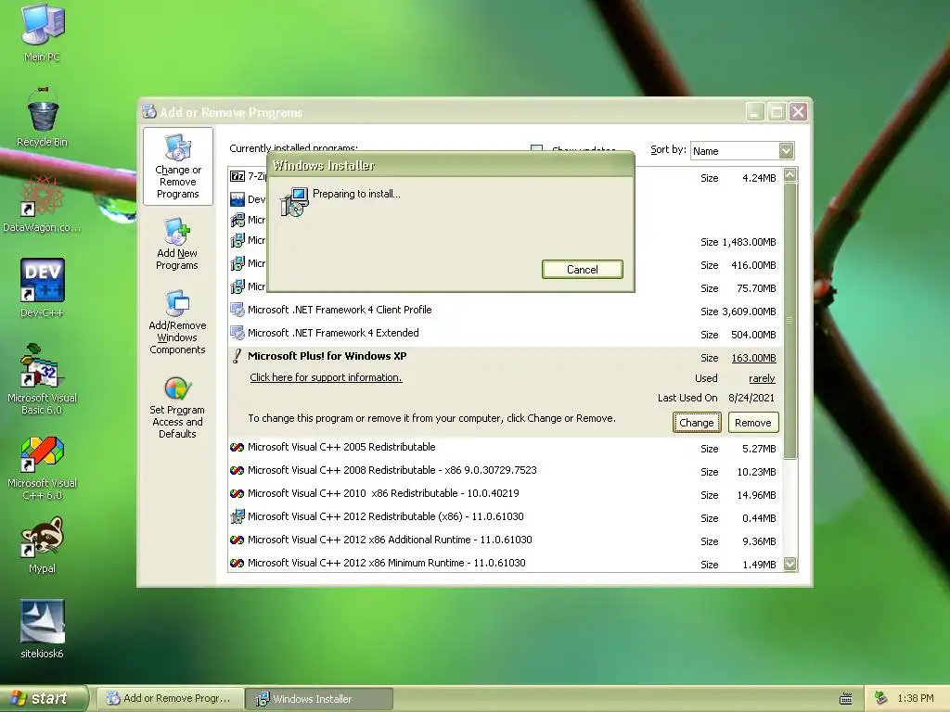Click the program list scrollbar thumb

click(x=790, y=320)
